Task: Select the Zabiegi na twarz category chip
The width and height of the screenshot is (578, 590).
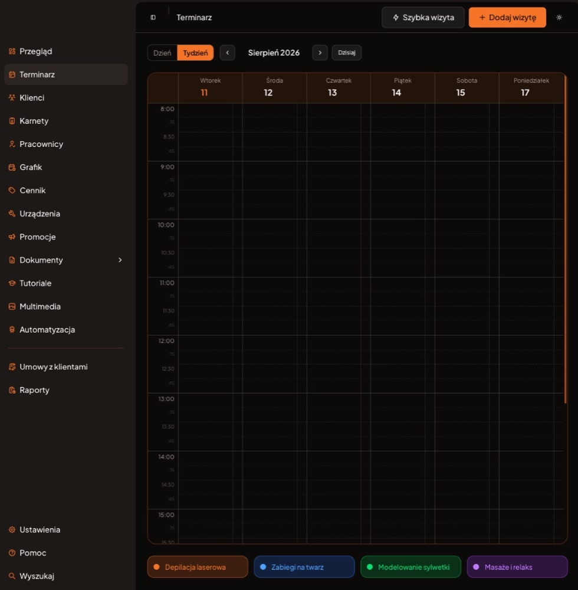Action: coord(304,567)
